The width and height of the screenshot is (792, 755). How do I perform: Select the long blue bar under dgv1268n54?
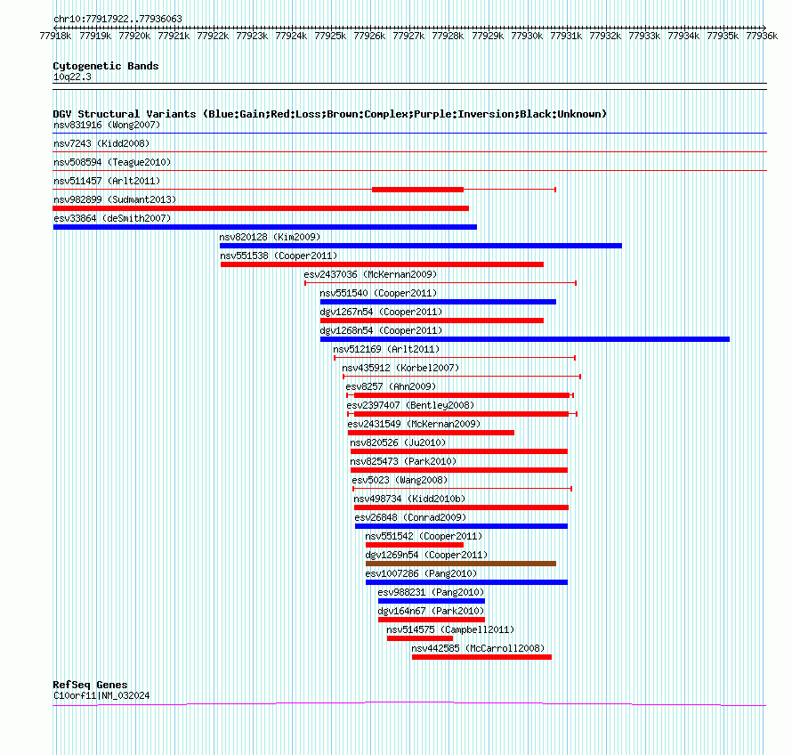pos(525,339)
